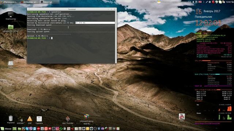The width and height of the screenshot is (234, 131).
Task: Open the СОР warning triangle desktop icon
Action: click(x=30, y=120)
